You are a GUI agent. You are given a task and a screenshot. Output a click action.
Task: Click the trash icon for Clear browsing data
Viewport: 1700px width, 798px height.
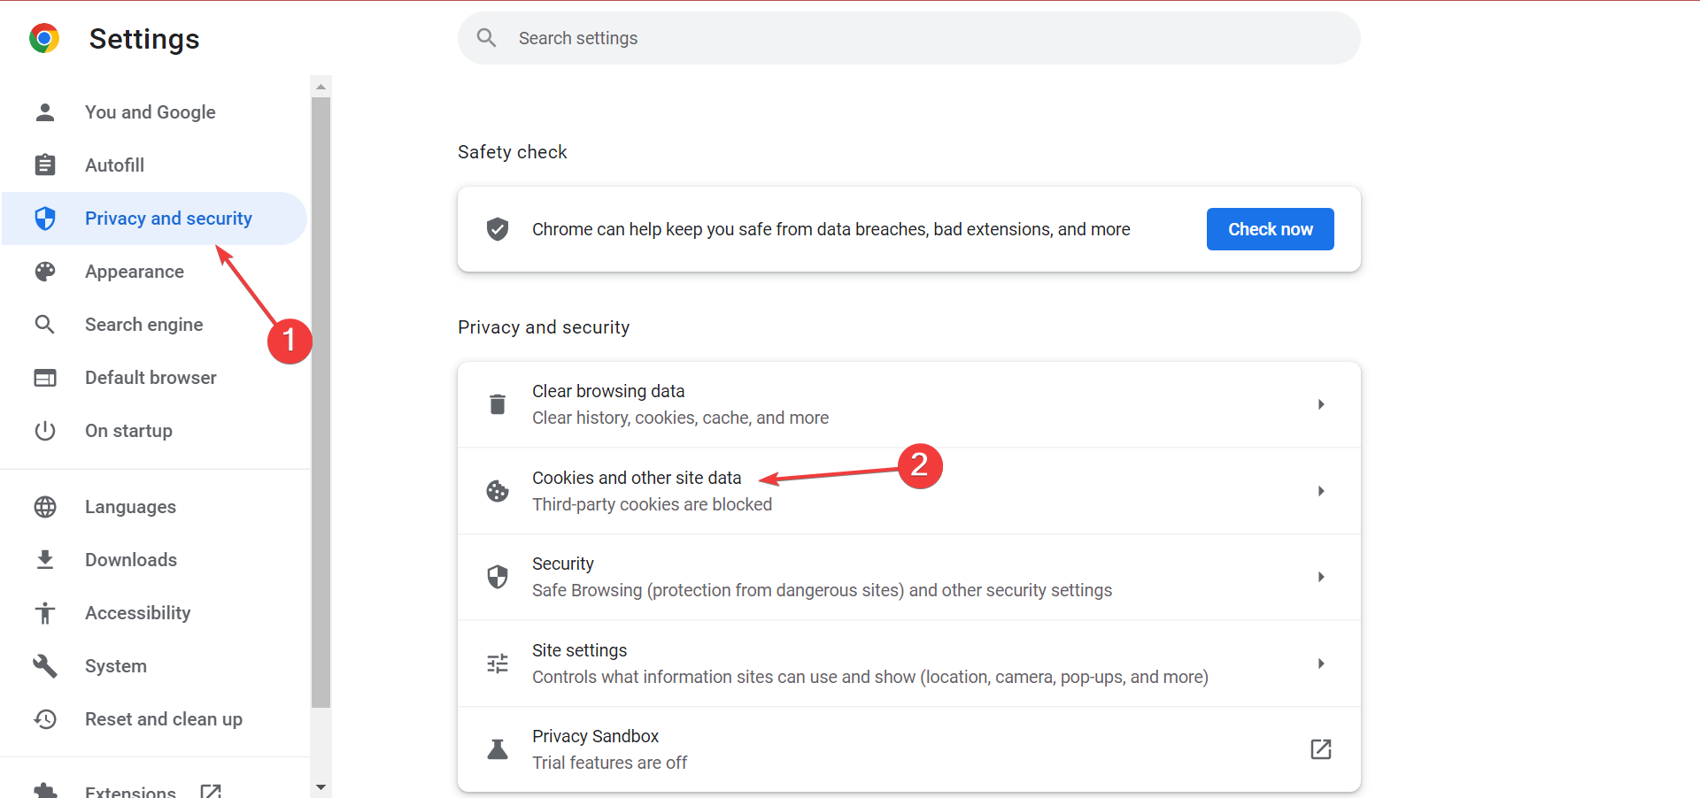[498, 404]
